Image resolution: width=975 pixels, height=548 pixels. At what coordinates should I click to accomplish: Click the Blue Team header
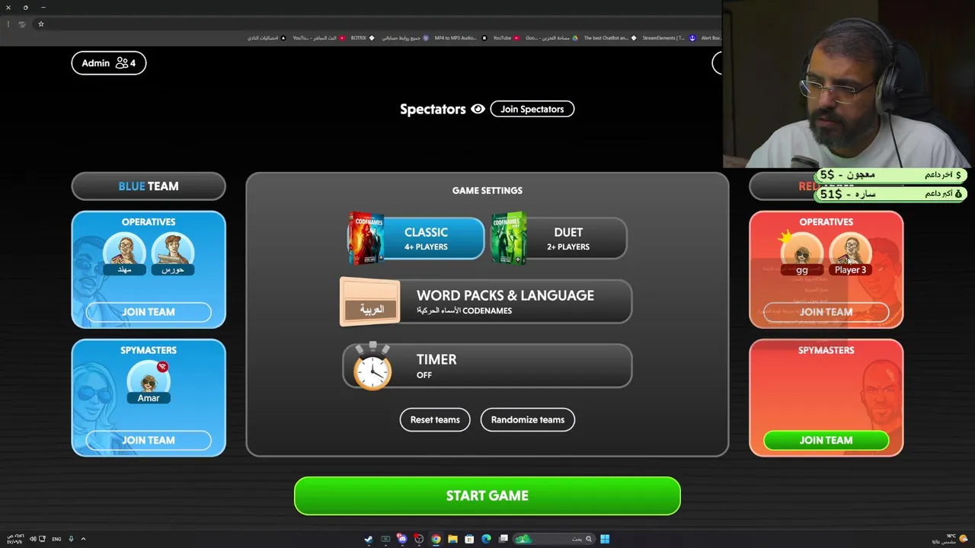click(x=149, y=186)
